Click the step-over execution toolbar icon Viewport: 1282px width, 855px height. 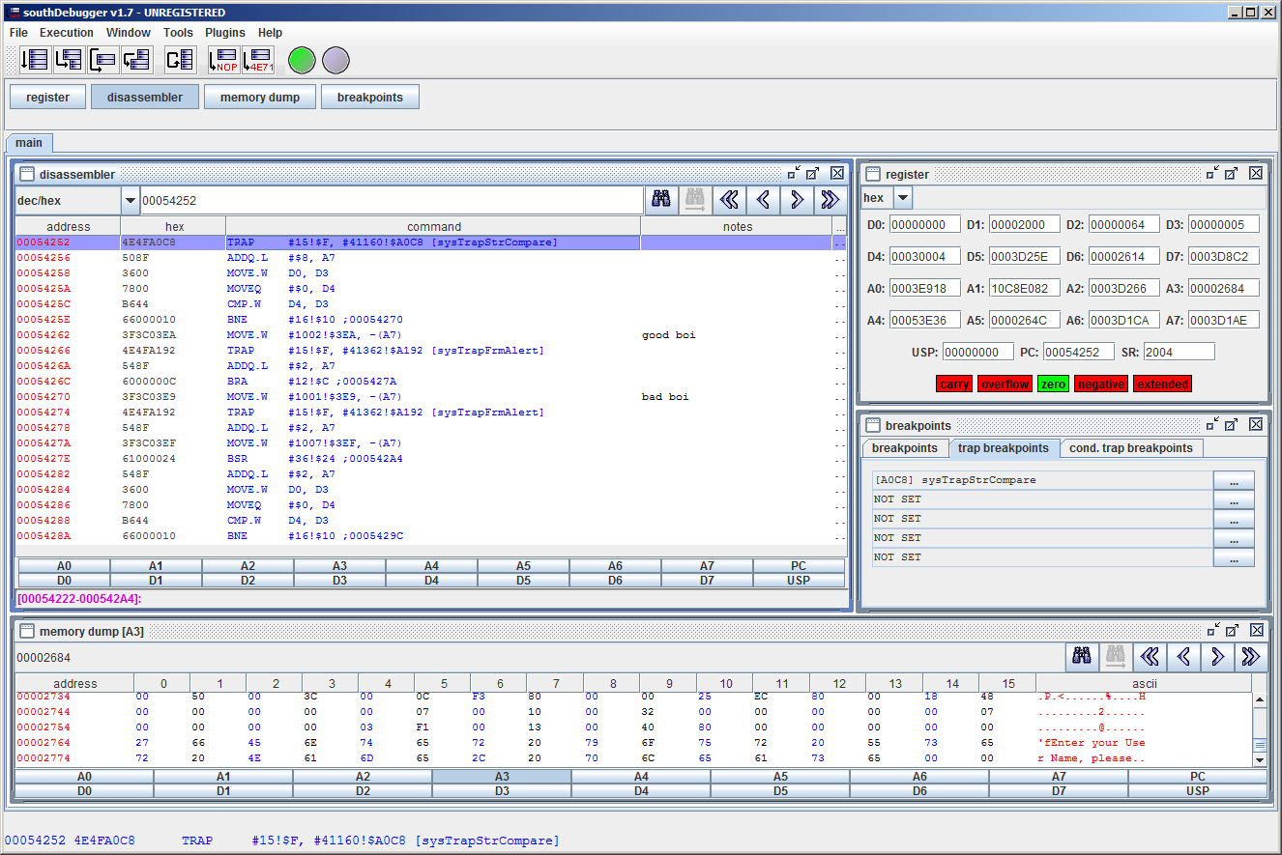(102, 60)
